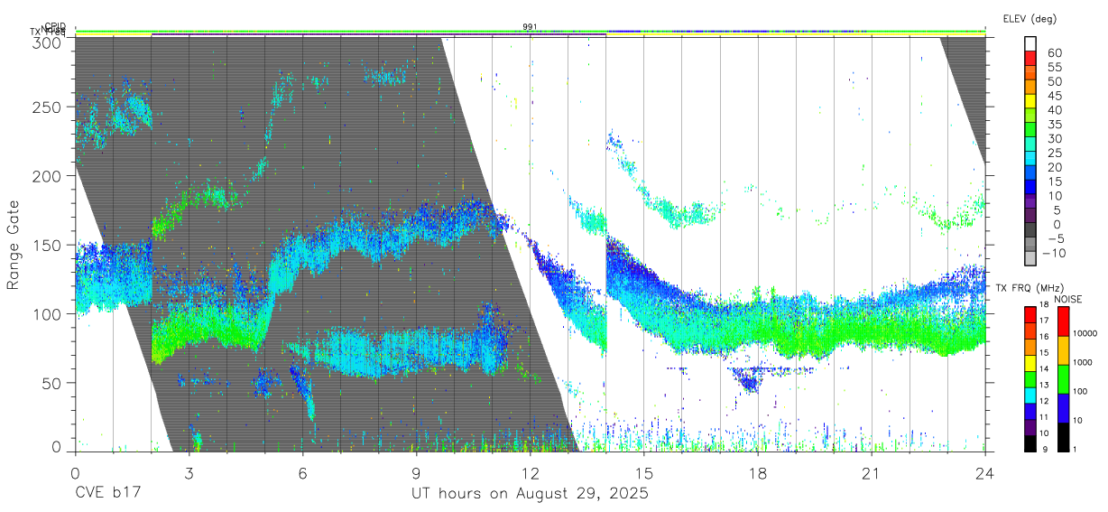This screenshot has height=512, width=1108.
Task: Click the "150" Range Gate tick label
Action: (46, 245)
